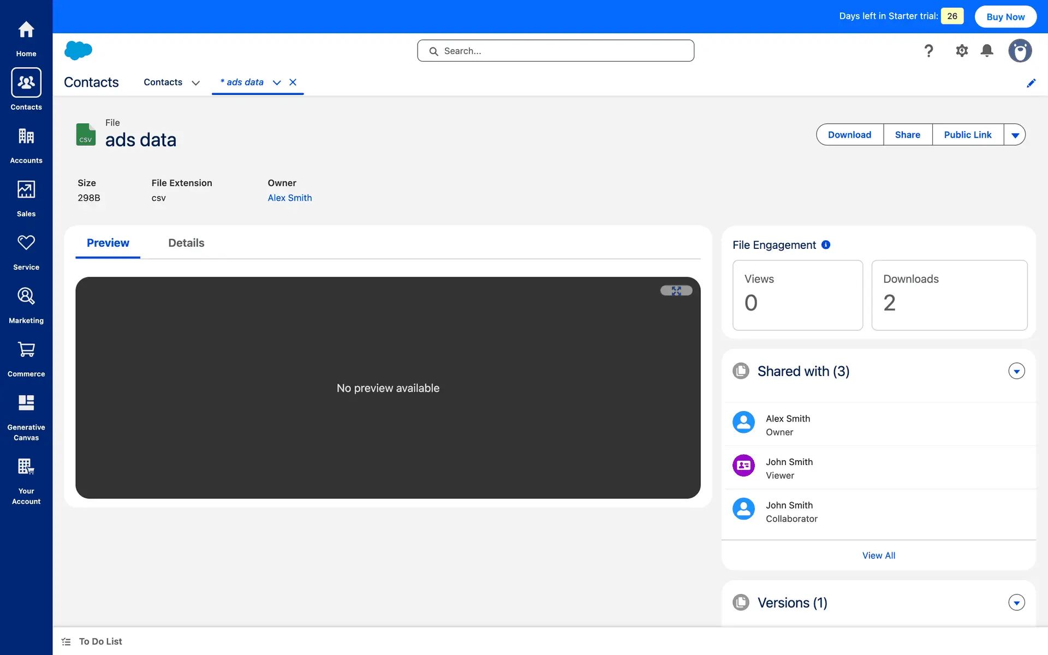Open Shared with section dropdown menu
Screen dimensions: 1048x655
tap(1016, 371)
